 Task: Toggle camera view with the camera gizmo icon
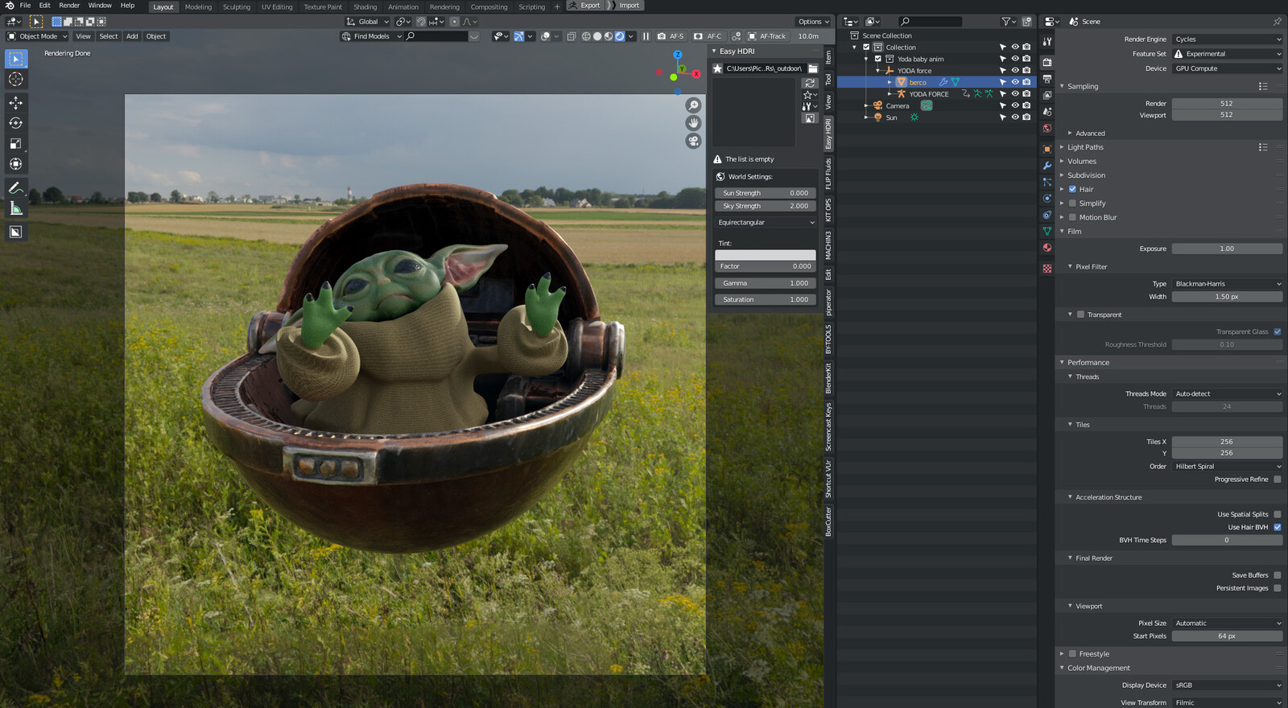(x=693, y=141)
